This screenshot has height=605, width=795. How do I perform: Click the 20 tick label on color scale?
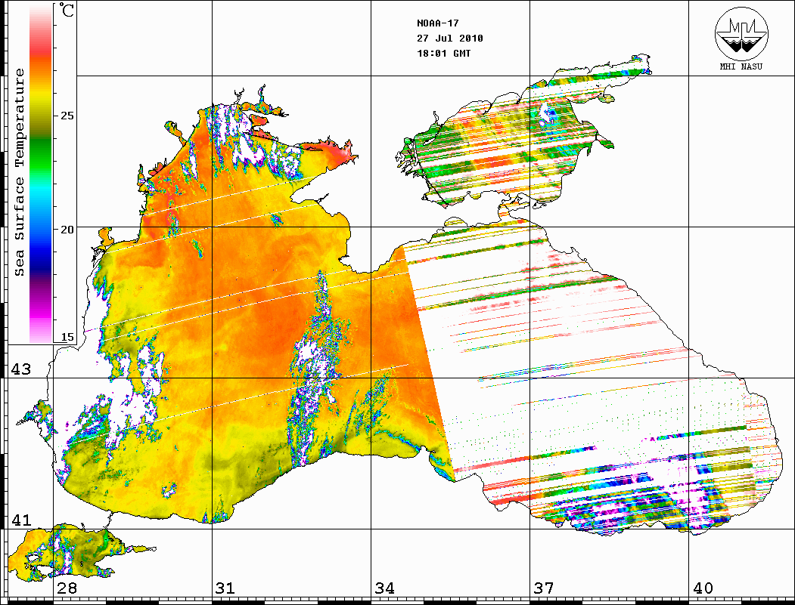click(x=67, y=230)
